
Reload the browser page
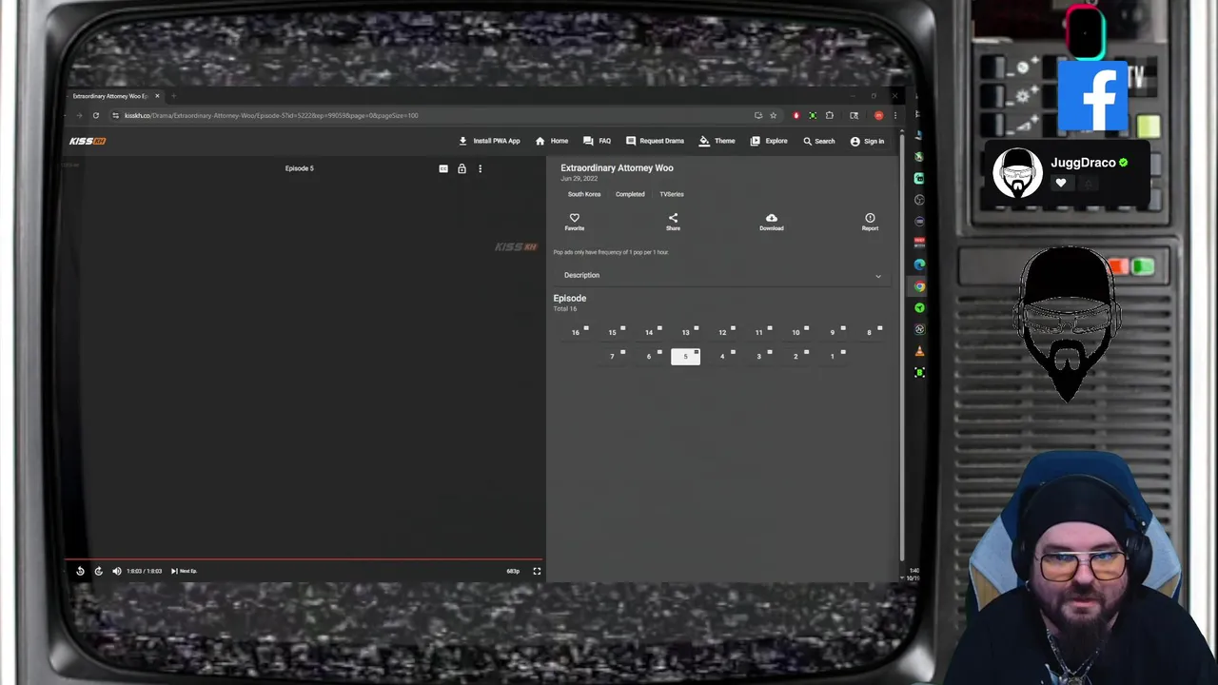95,115
